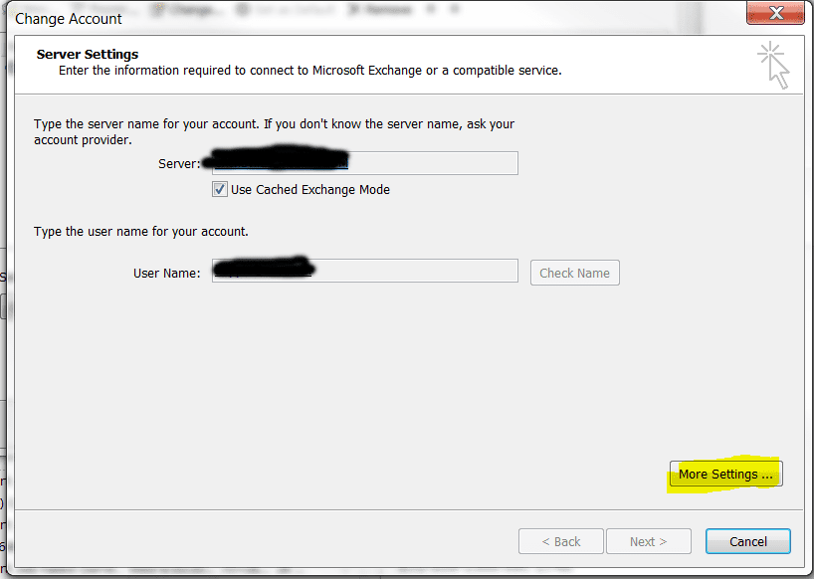This screenshot has width=814, height=579.
Task: Proceed with the Next button
Action: coord(649,541)
